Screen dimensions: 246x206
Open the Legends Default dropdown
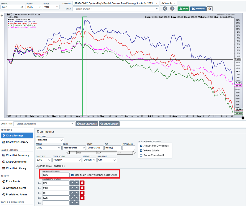pyautogui.click(x=90, y=160)
